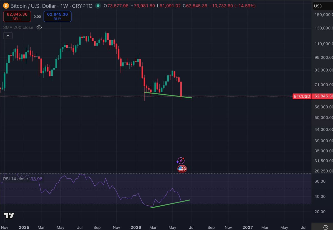The height and width of the screenshot is (230, 333).
Task: Select the green trendline under price candles
Action: (168, 95)
